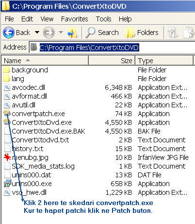The width and height of the screenshot is (195, 224).
Task: Sort files by the Name column header
Action: [45, 61]
